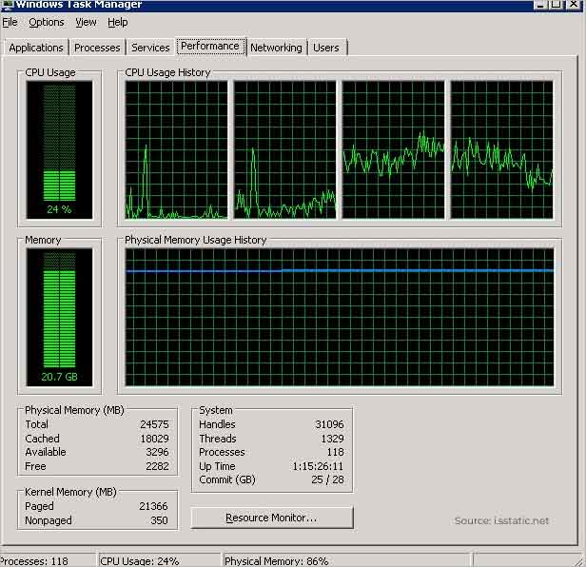The width and height of the screenshot is (586, 567).
Task: Click the third CPU usage history graph
Action: point(393,150)
